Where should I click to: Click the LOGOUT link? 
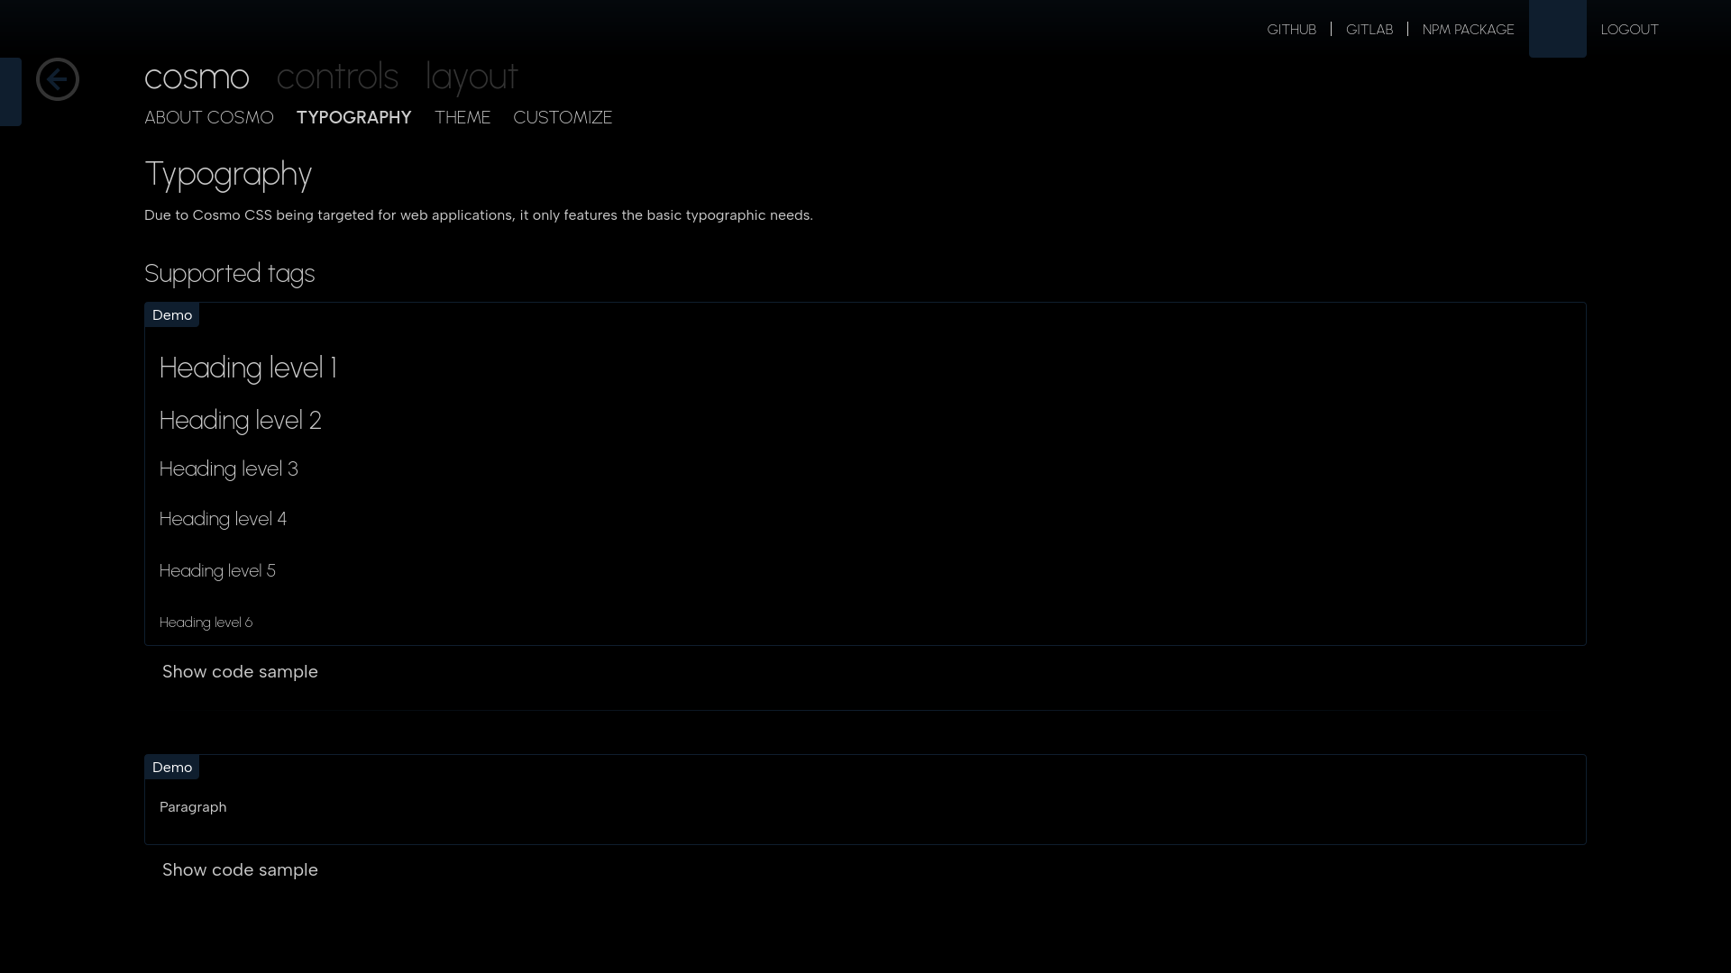pyautogui.click(x=1629, y=30)
